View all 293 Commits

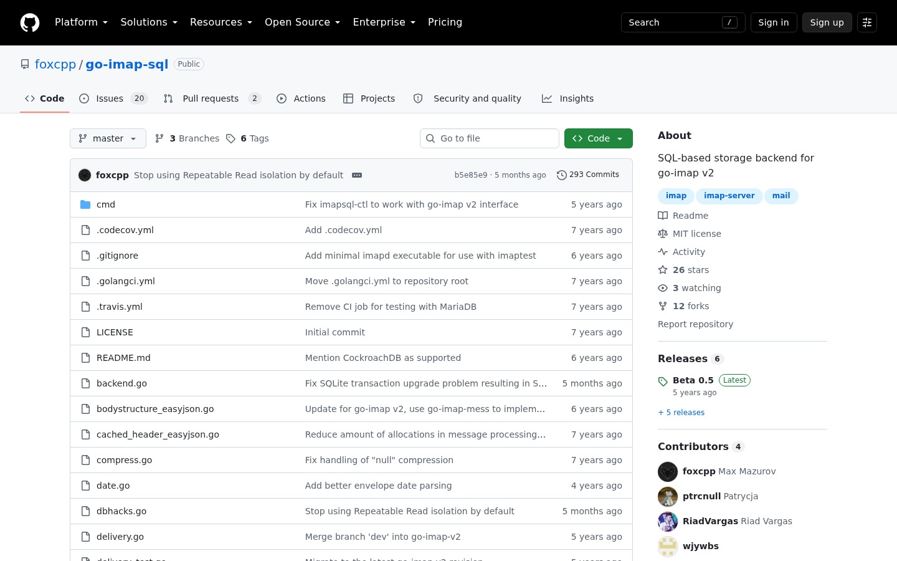pos(588,175)
